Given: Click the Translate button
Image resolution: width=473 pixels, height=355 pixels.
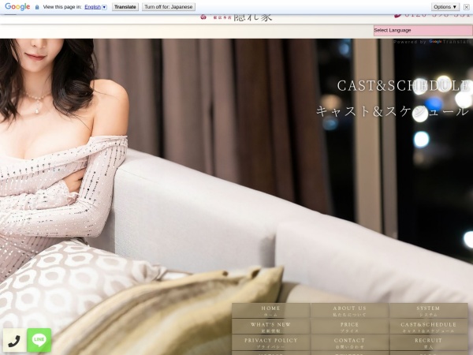Looking at the screenshot, I should click(x=125, y=7).
